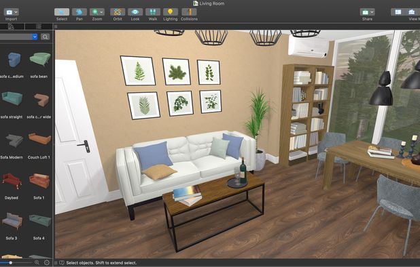Switch to Orbit navigation tool
The image size is (420, 267).
click(x=118, y=12)
